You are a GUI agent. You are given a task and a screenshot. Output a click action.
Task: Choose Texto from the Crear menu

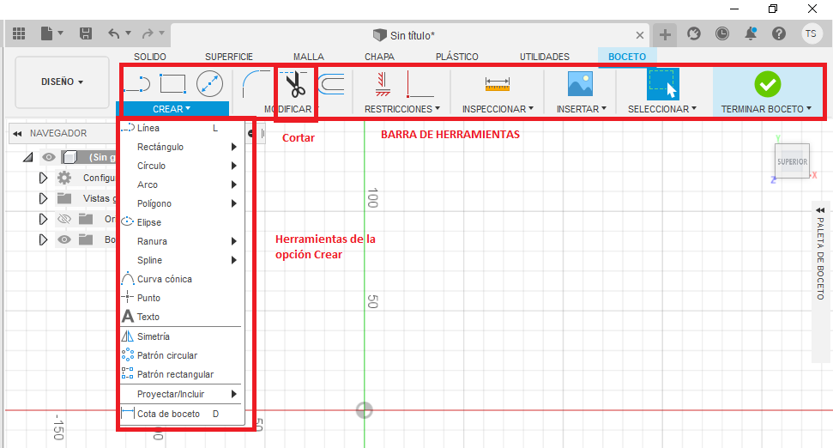point(181,317)
